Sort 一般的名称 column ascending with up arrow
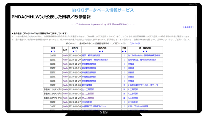The image size is (207, 116). pyautogui.click(x=100, y=51)
